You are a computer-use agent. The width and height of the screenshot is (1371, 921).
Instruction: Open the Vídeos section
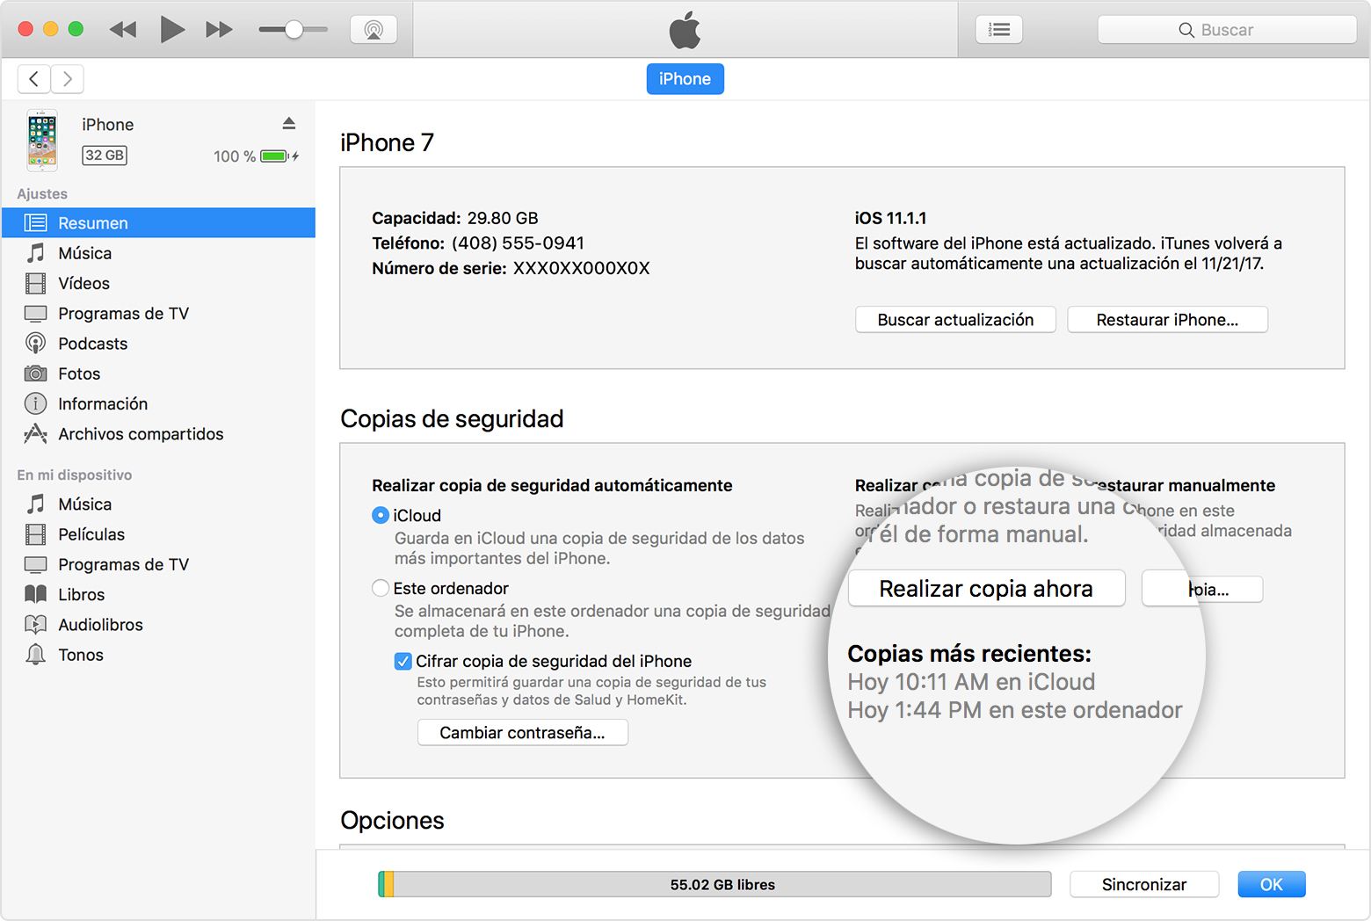click(158, 283)
